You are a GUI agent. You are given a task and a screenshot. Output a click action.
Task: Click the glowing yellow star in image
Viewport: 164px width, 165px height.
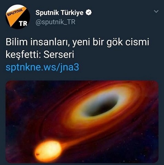(48, 151)
